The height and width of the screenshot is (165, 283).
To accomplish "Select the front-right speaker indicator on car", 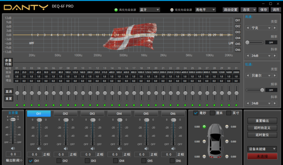I will point(227,127).
